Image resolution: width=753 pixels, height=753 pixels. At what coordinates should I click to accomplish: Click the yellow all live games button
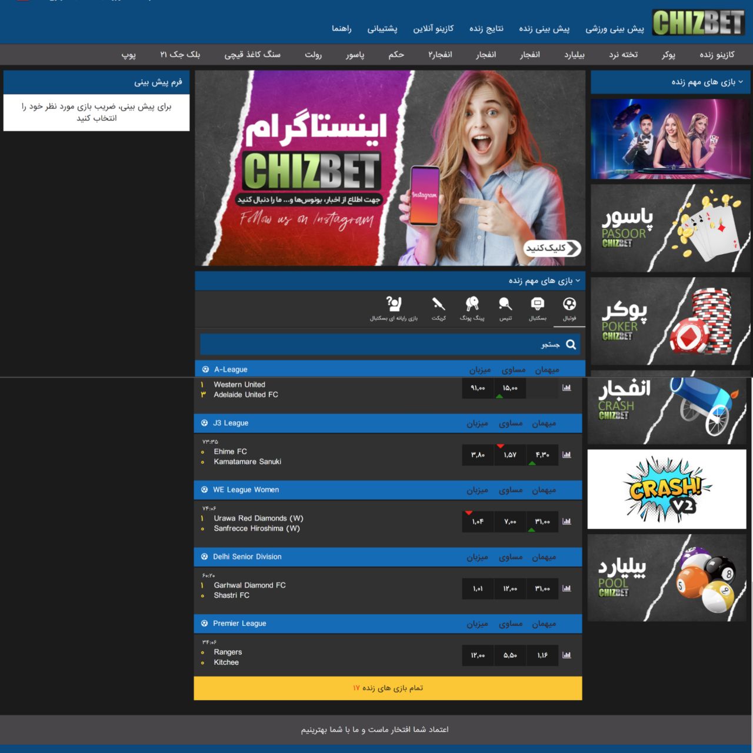(x=389, y=688)
